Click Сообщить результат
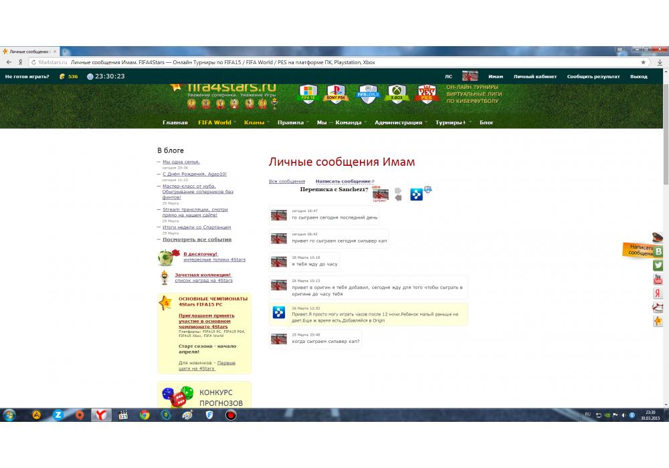The height and width of the screenshot is (468, 669). click(x=593, y=77)
